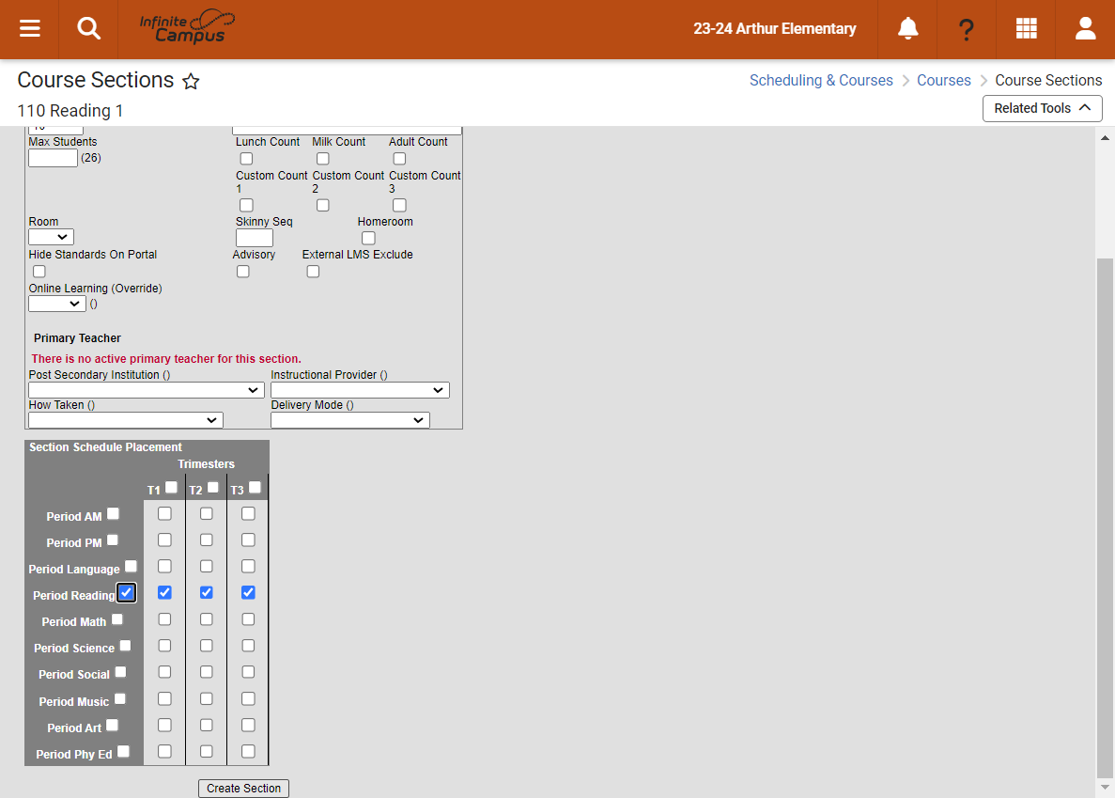Image resolution: width=1115 pixels, height=798 pixels.
Task: Check Period Science in T1 column
Action: pos(164,645)
